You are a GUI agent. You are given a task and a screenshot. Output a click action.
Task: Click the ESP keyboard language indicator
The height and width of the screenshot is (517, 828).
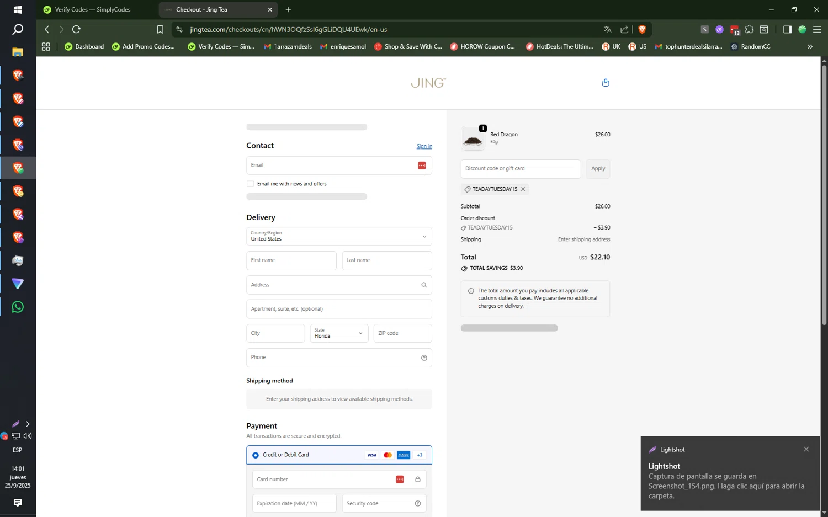(18, 450)
